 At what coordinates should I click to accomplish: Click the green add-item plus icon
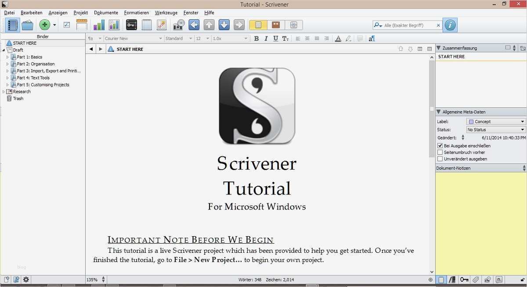(44, 25)
